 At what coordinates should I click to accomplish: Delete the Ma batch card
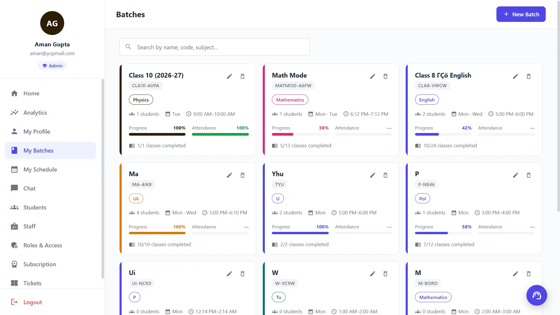click(242, 175)
